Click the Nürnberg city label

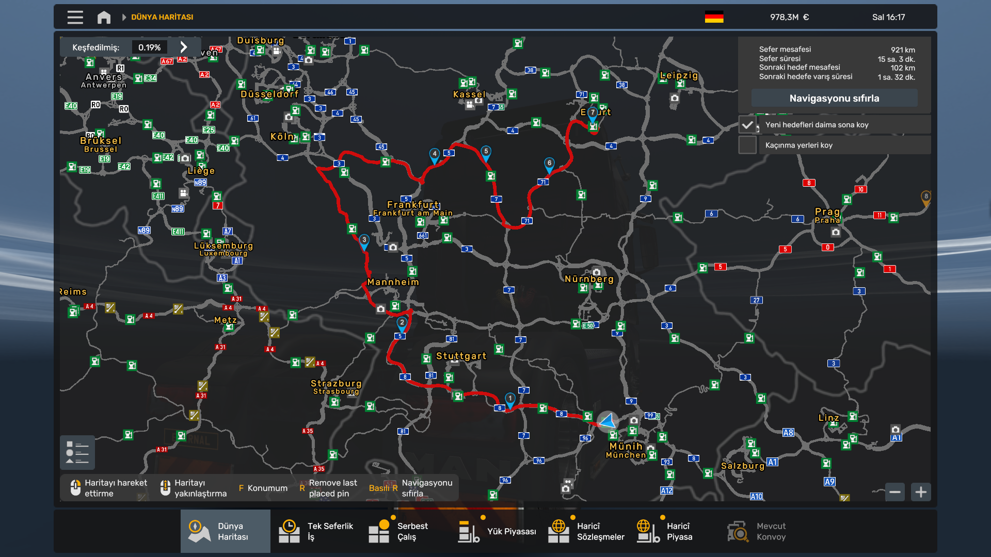[x=589, y=279]
